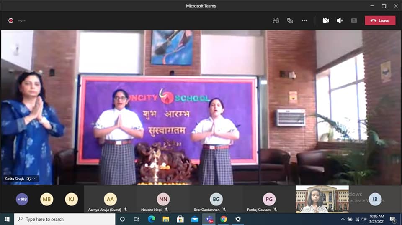402x225 pixels.
Task: Click the Aarnya Ahuja (Guest) name label
Action: coord(105,210)
